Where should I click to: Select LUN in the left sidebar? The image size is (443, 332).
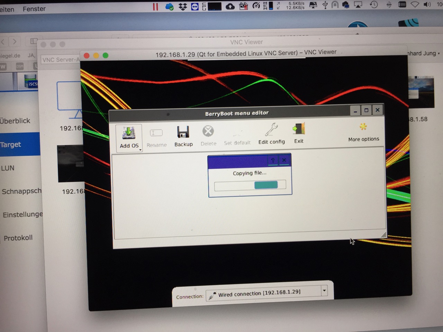(x=8, y=168)
